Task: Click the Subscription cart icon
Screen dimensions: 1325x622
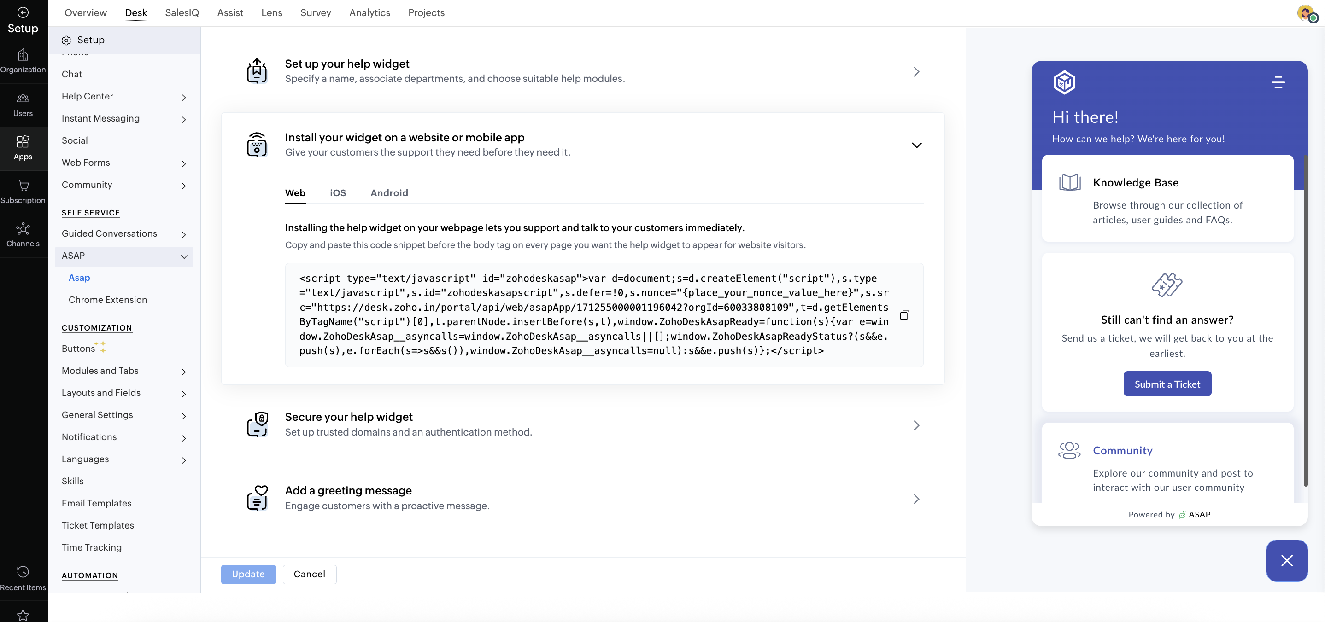Action: (x=23, y=186)
